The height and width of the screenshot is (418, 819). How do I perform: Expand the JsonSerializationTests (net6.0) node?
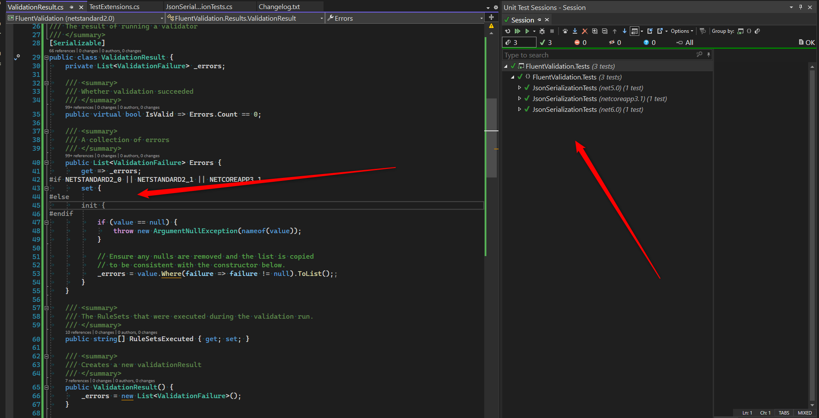[x=520, y=109]
